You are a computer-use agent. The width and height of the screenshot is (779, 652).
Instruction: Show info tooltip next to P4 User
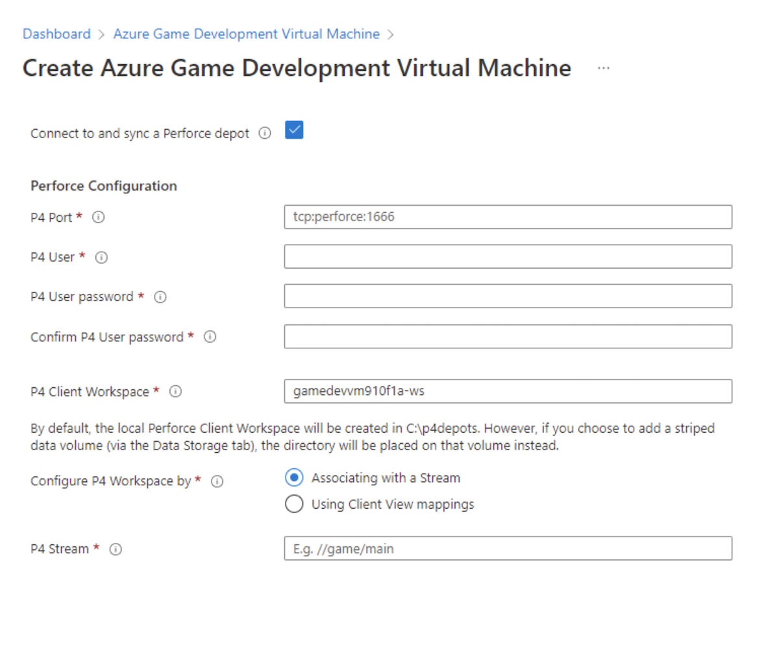pyautogui.click(x=101, y=257)
